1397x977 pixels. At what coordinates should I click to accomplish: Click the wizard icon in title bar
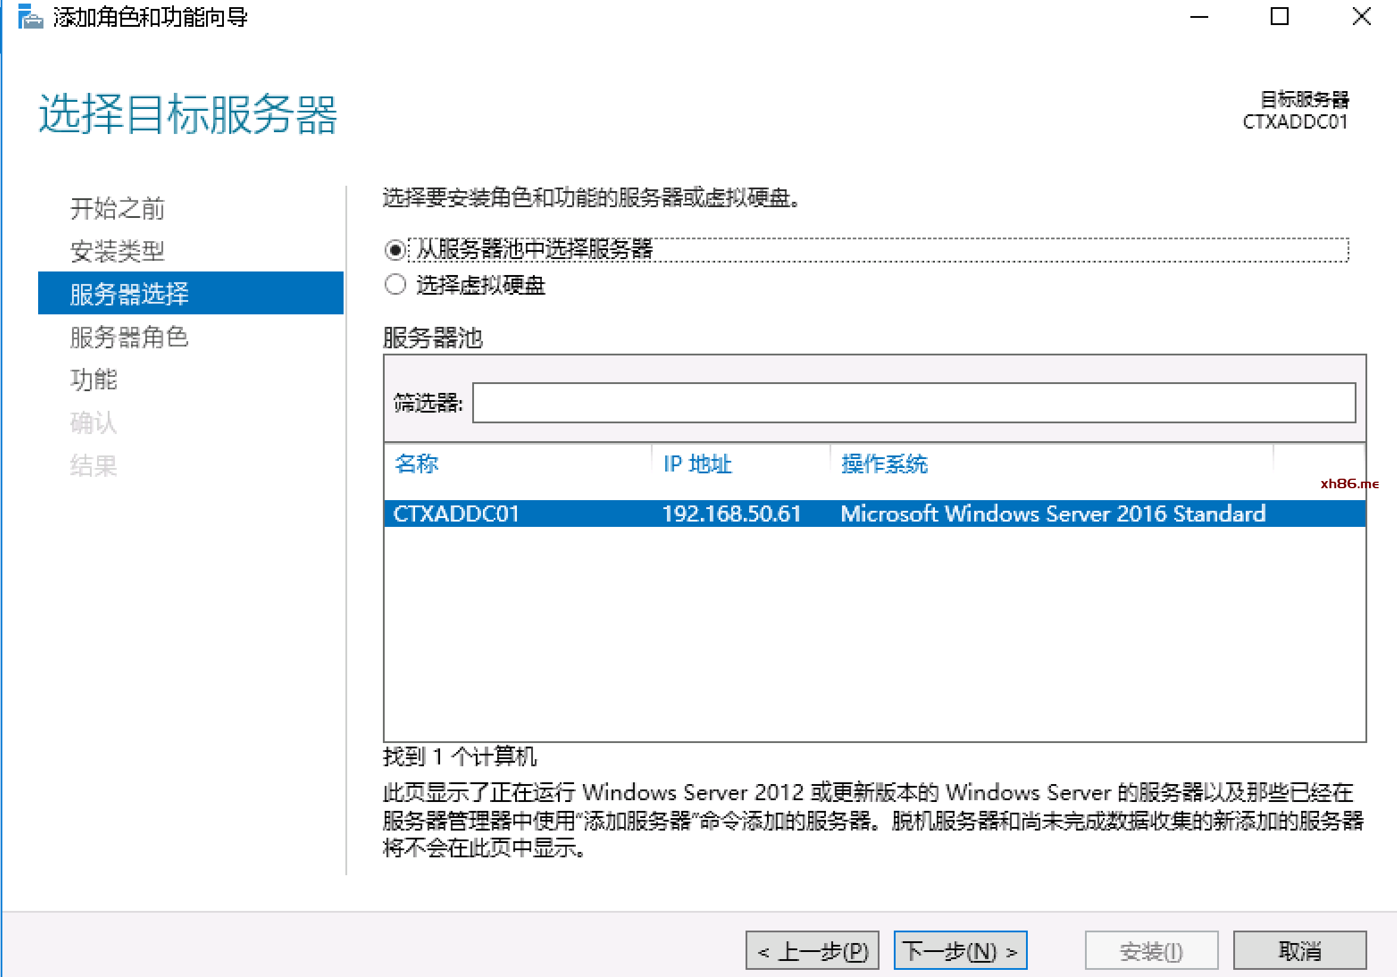pyautogui.click(x=29, y=17)
